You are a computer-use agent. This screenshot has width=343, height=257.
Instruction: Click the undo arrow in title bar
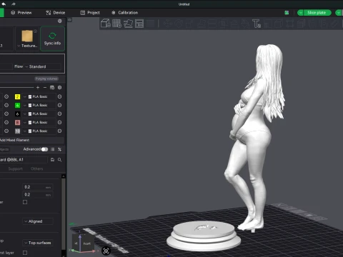click(4, 4)
